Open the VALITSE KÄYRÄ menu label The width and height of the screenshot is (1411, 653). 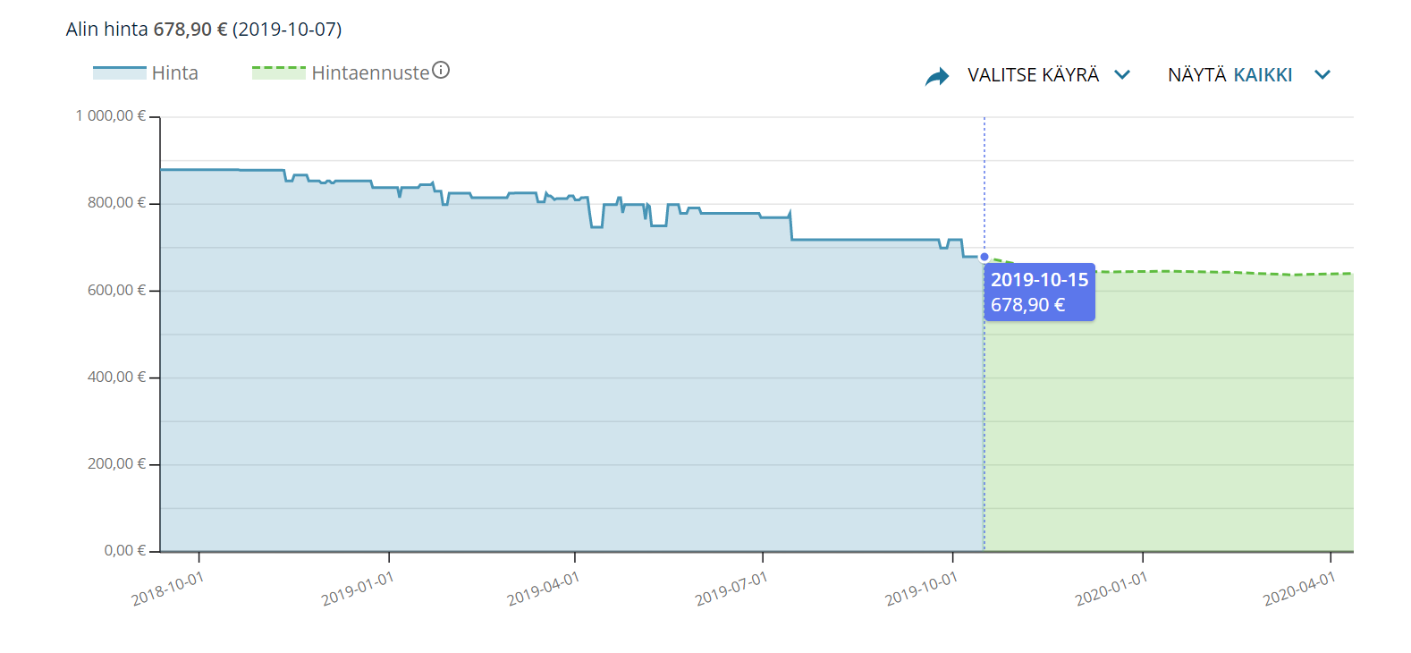1033,75
